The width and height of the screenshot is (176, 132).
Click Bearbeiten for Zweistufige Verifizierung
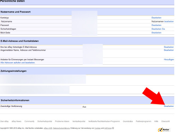(169, 106)
